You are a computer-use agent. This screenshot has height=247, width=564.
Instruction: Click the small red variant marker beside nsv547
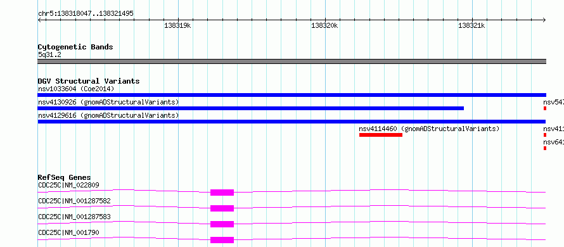pyautogui.click(x=545, y=108)
